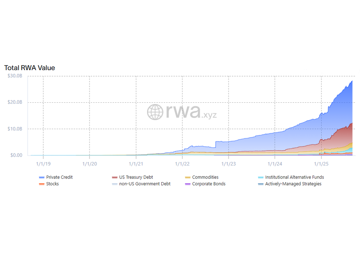Click the 1/1/22 x-axis date label
The width and height of the screenshot is (364, 254).
click(182, 164)
